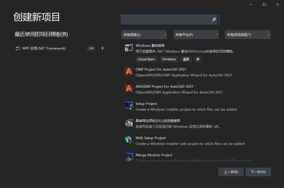Screen dimensions: 284x188
Task: Select the Visual Basic filter tag
Action: pyautogui.click(x=146, y=59)
